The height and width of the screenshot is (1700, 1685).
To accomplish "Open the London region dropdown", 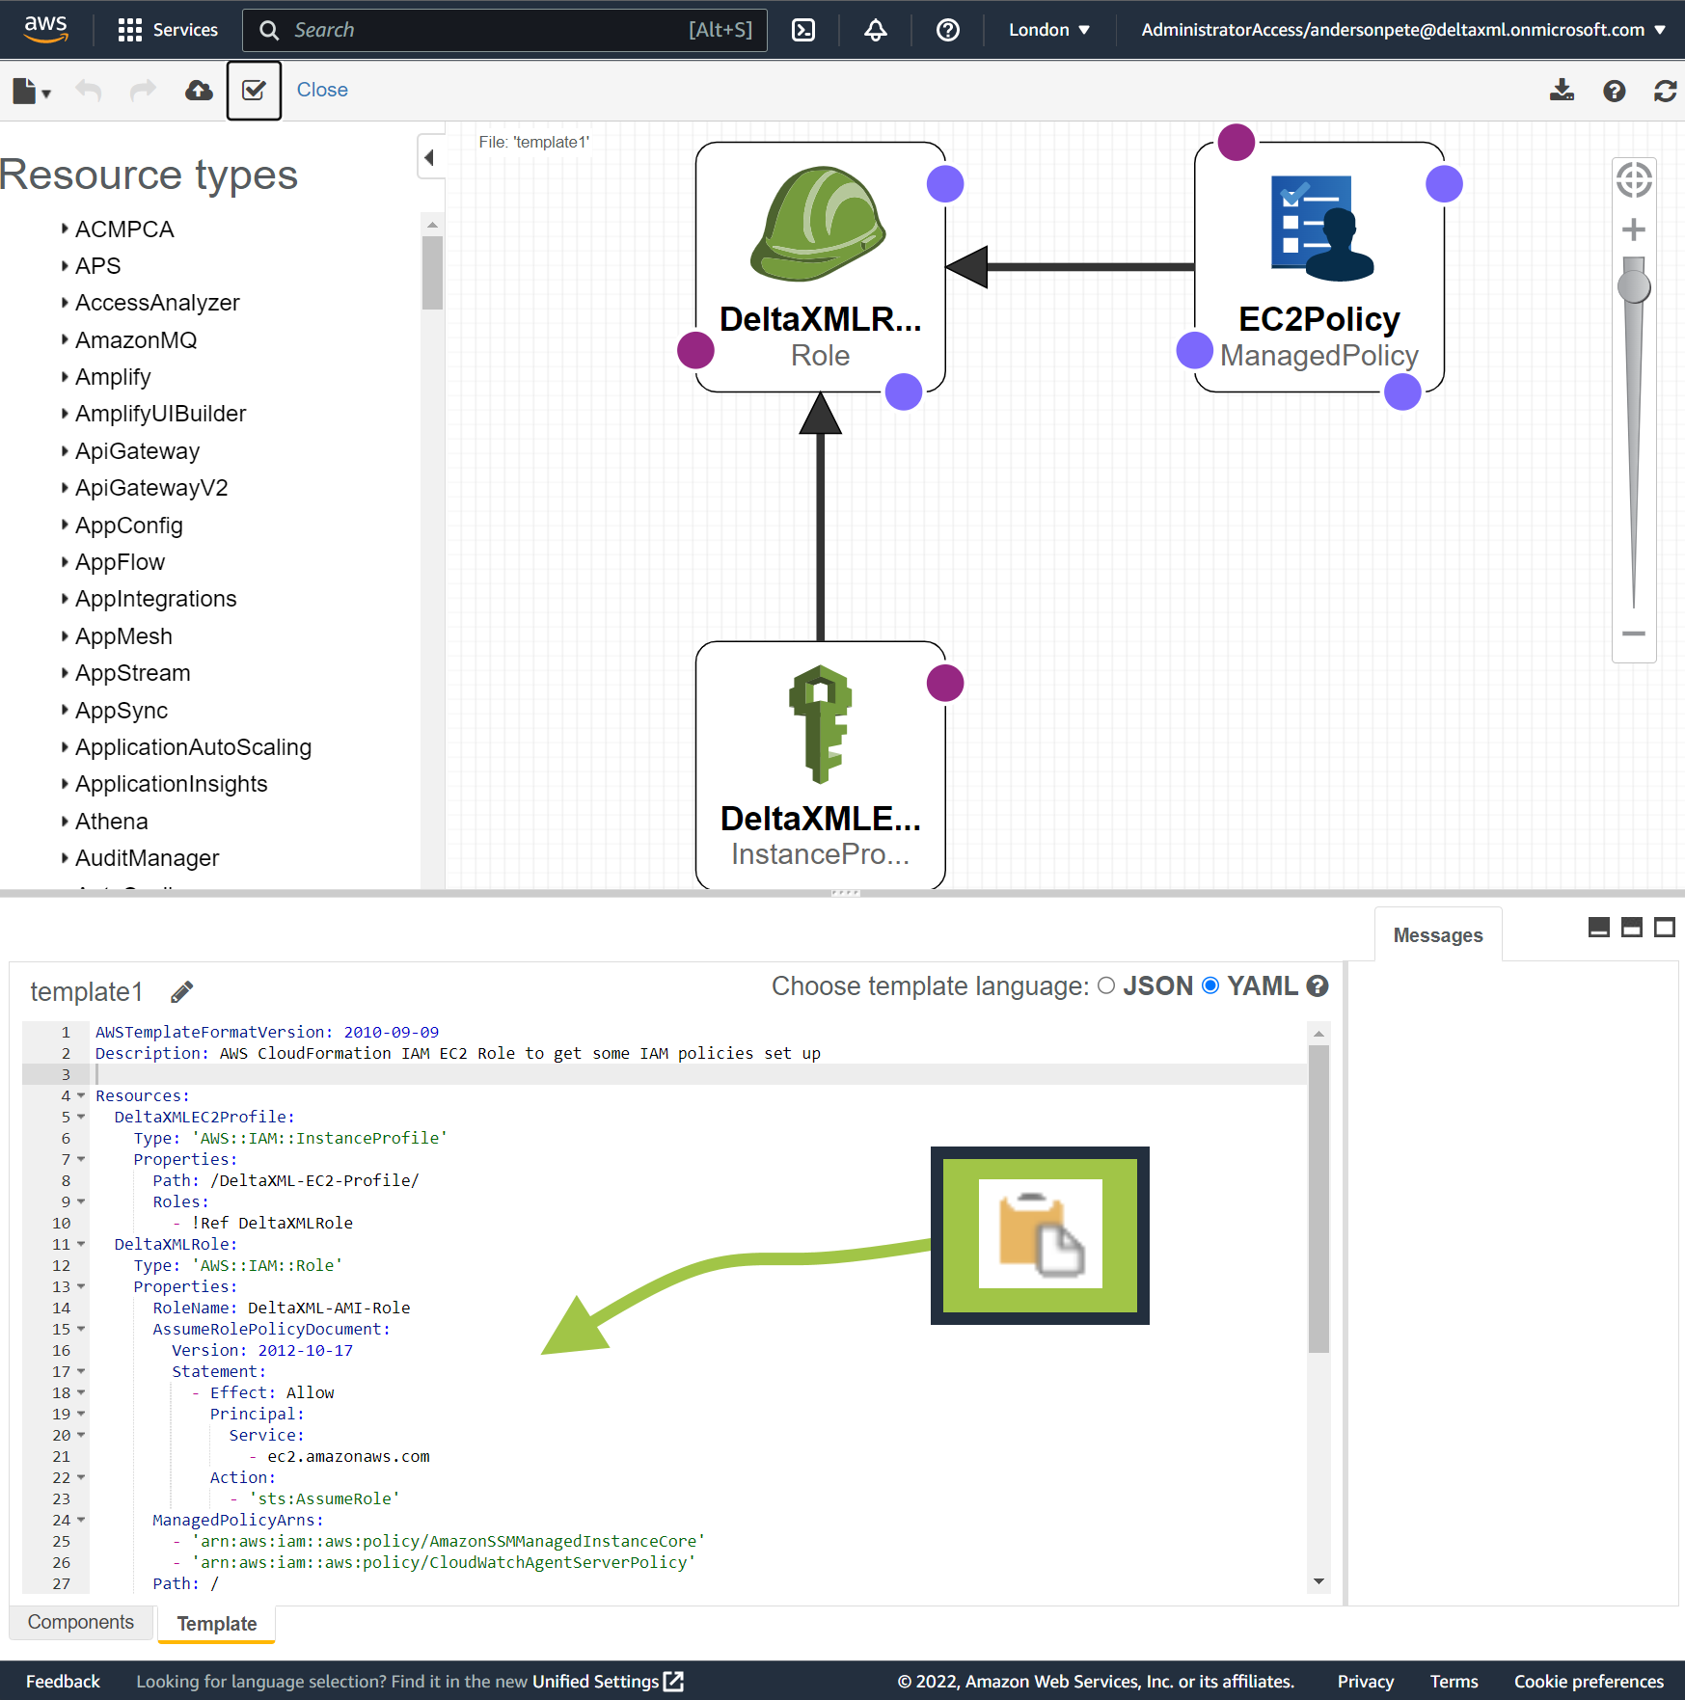I will click(1048, 30).
